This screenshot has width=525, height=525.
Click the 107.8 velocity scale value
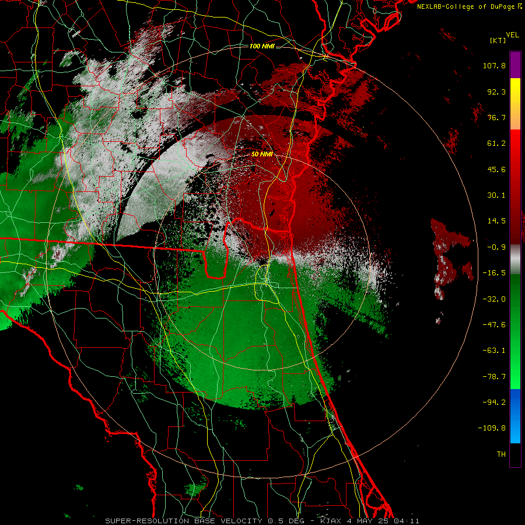[494, 65]
